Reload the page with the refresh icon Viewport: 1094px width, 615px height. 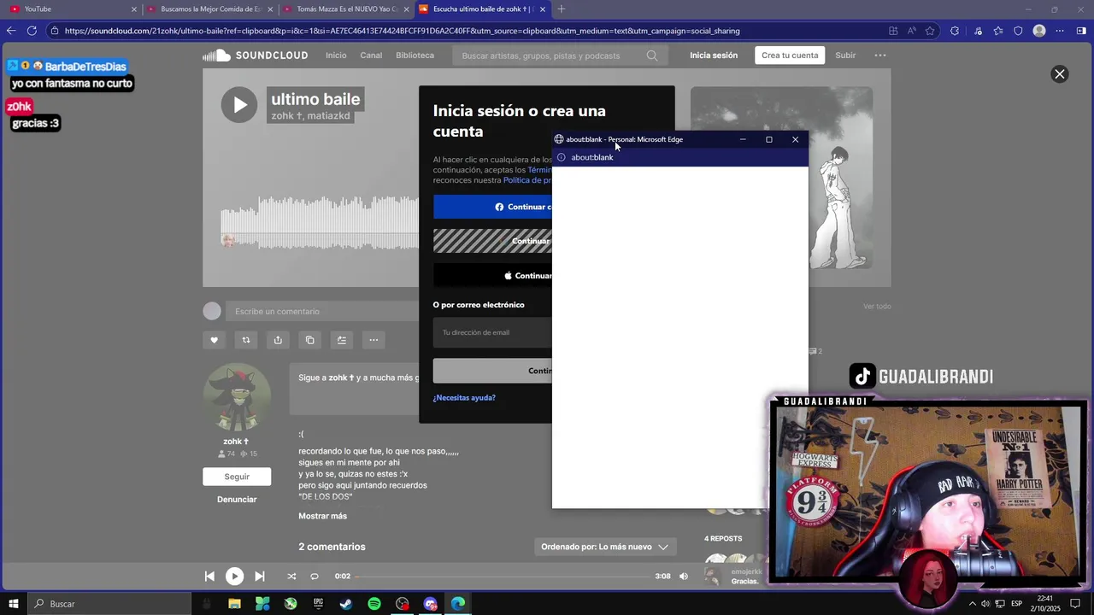point(32,31)
